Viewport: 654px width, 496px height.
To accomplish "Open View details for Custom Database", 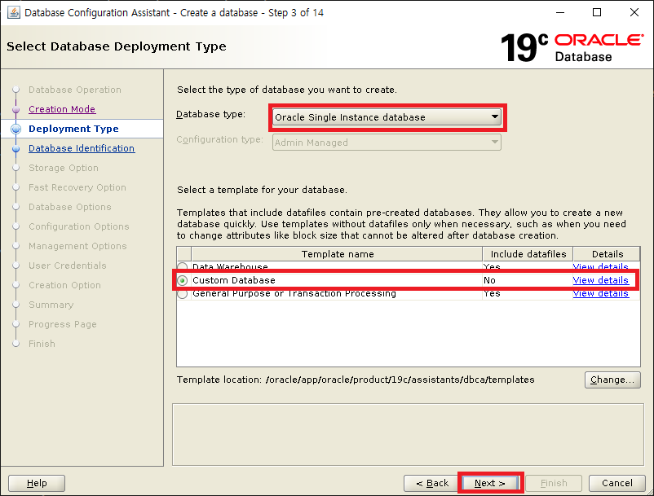I will [x=601, y=280].
